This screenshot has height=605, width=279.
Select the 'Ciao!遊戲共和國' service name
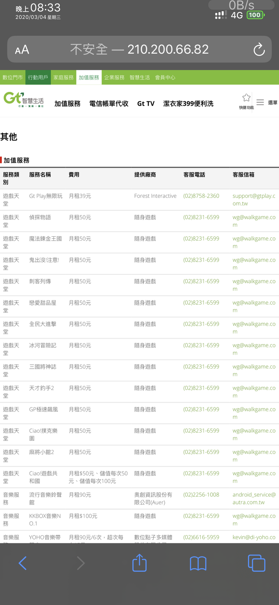pos(43,477)
